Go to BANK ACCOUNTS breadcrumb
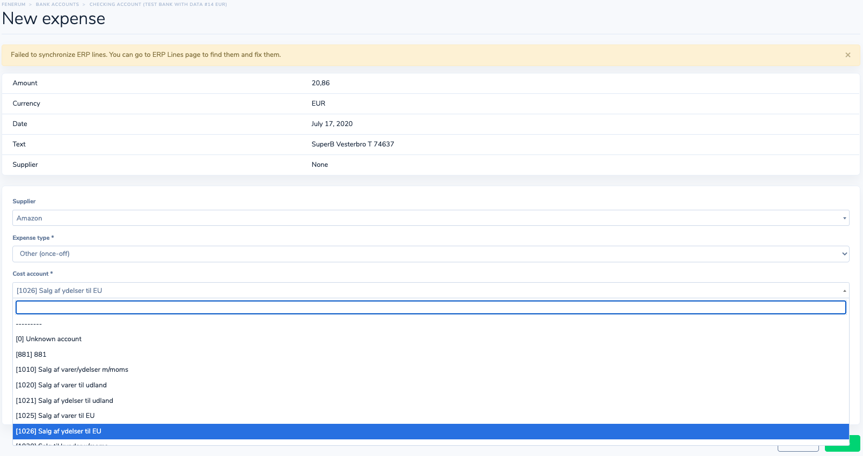Screen dimensions: 863x456 click(x=57, y=4)
